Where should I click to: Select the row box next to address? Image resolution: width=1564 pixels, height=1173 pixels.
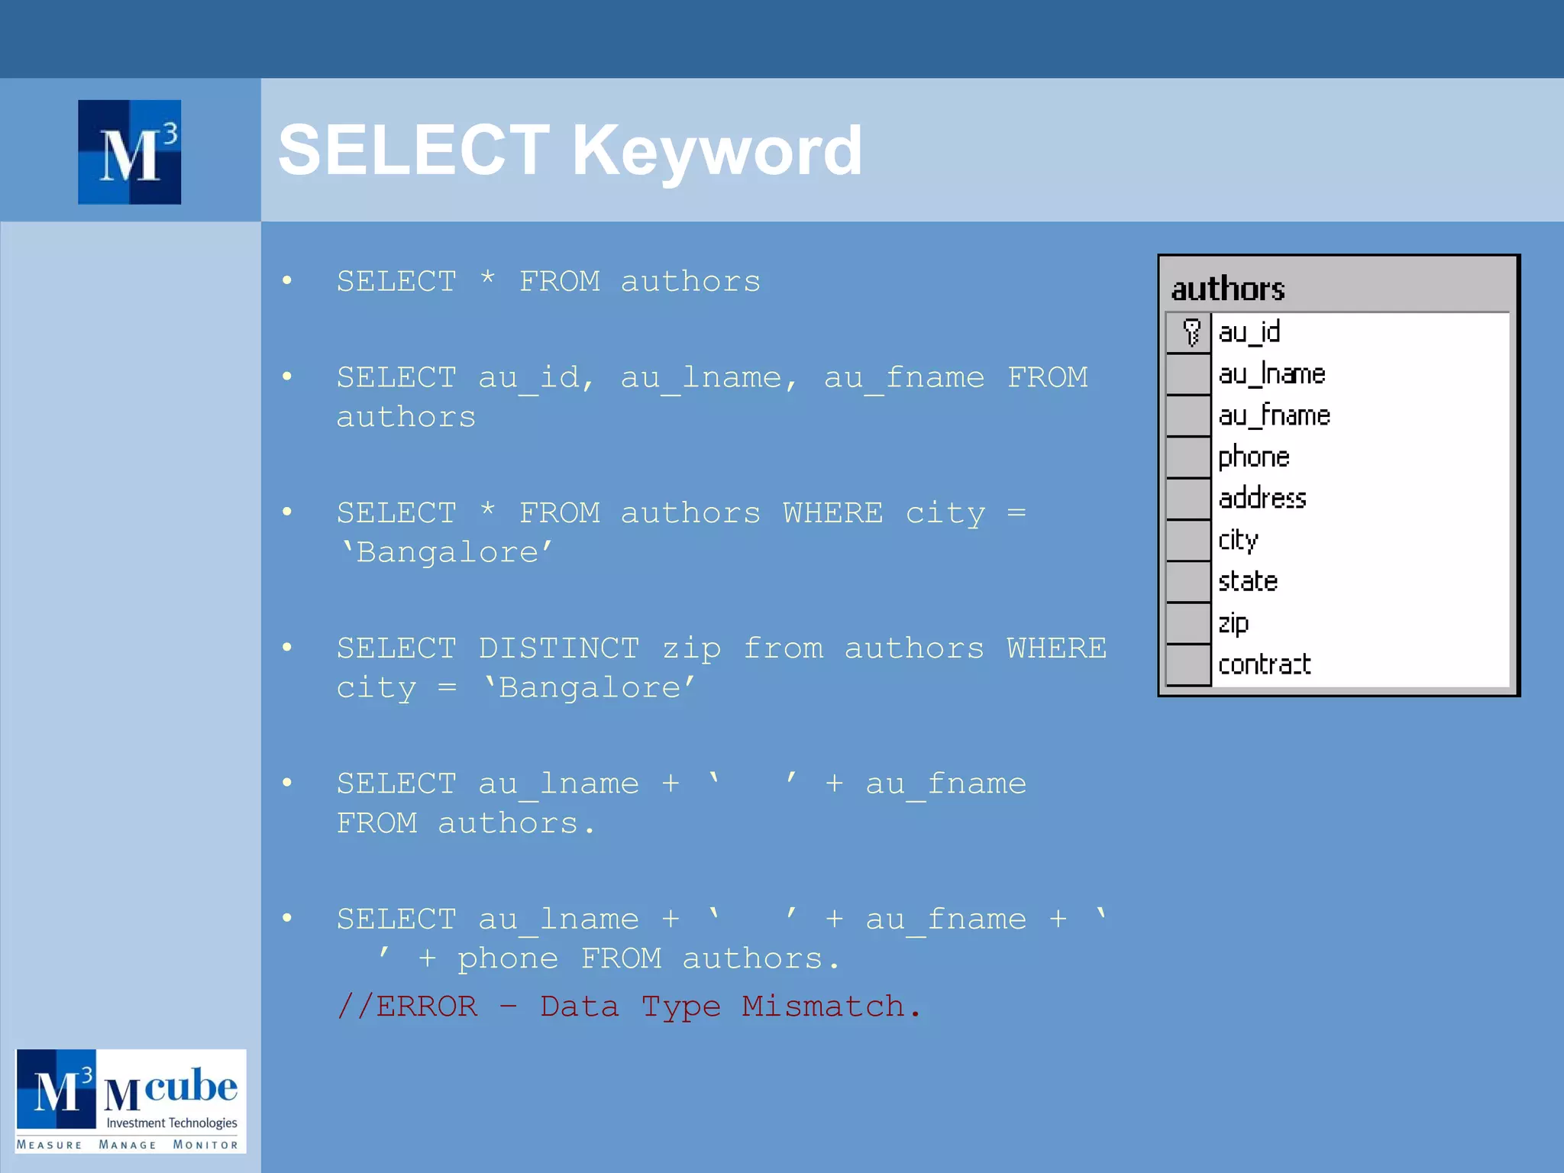coord(1188,499)
